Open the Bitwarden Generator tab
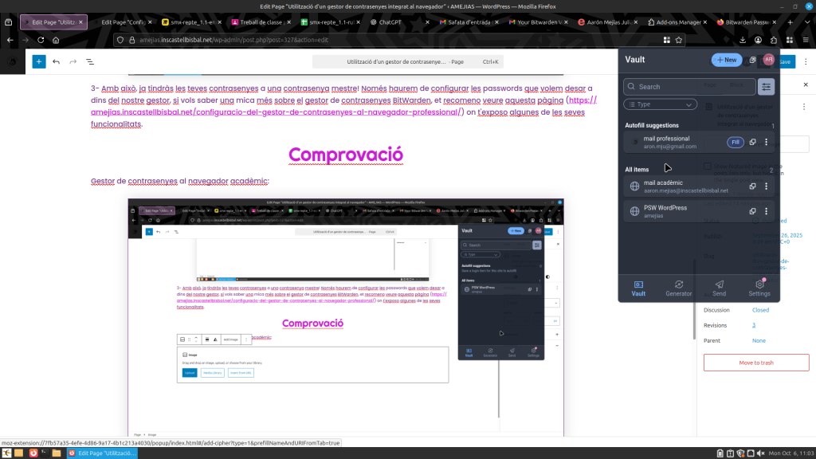This screenshot has width=816, height=459. point(678,287)
